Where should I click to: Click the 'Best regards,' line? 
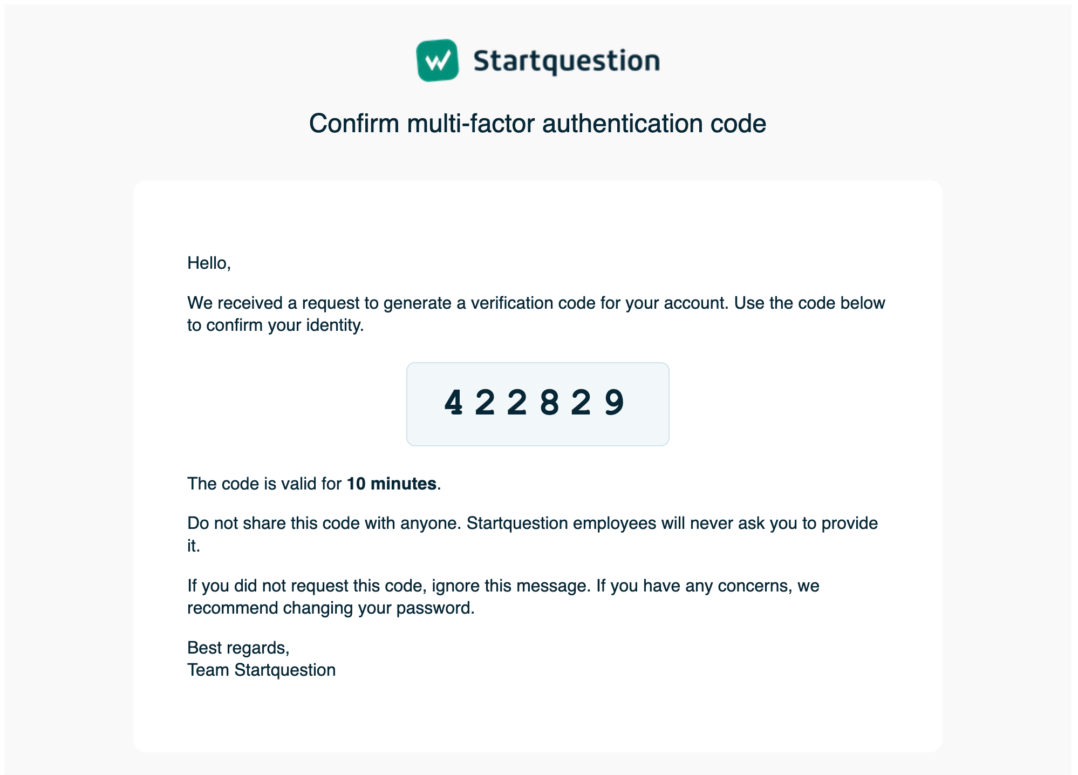tap(238, 648)
